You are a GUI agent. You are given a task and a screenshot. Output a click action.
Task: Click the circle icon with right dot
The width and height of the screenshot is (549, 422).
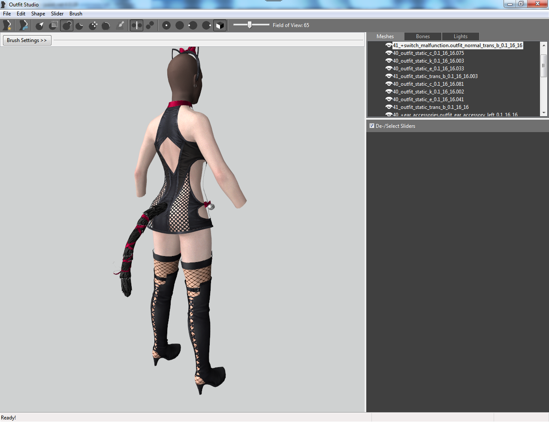click(x=206, y=25)
